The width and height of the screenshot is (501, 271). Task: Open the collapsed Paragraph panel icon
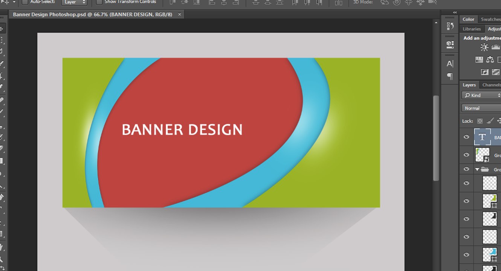click(x=450, y=76)
